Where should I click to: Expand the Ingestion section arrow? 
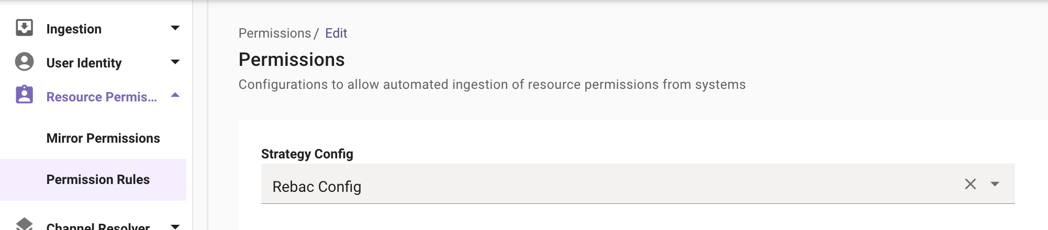tap(175, 28)
